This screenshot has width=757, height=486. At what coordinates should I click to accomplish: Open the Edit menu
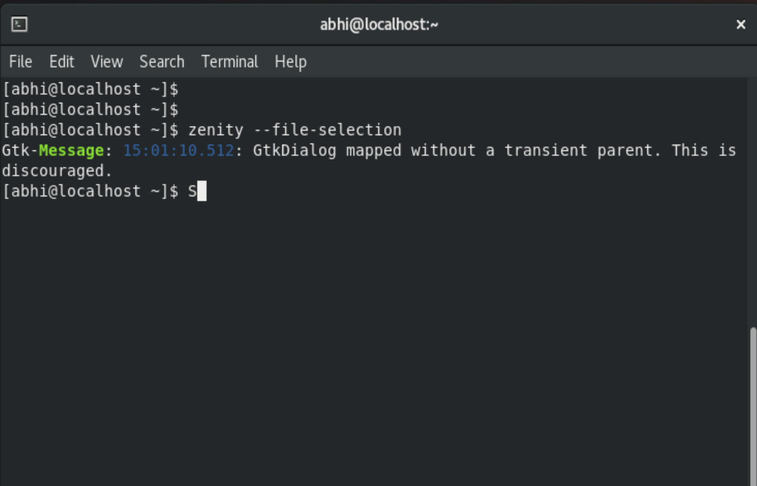61,61
